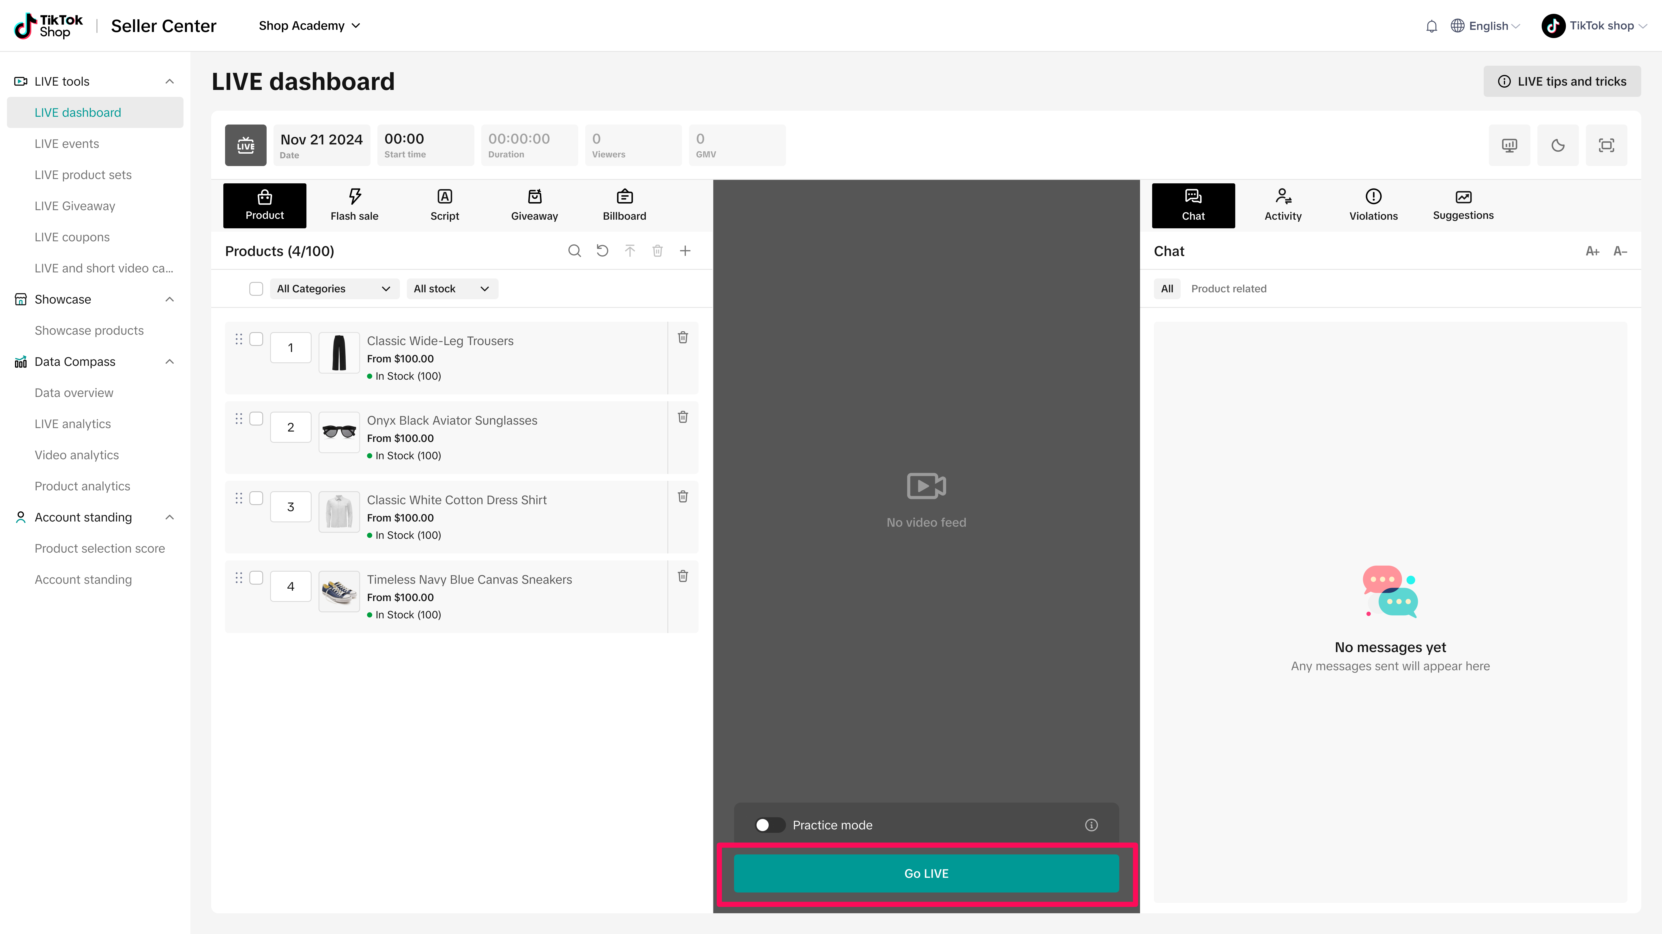Click the notification bell icon

[x=1431, y=26]
